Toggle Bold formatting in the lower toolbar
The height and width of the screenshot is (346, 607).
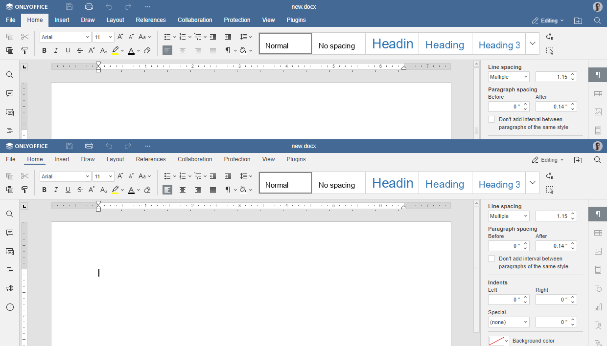point(44,190)
